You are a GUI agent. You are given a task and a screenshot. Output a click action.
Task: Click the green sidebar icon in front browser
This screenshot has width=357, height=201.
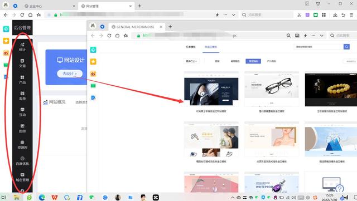click(x=93, y=86)
